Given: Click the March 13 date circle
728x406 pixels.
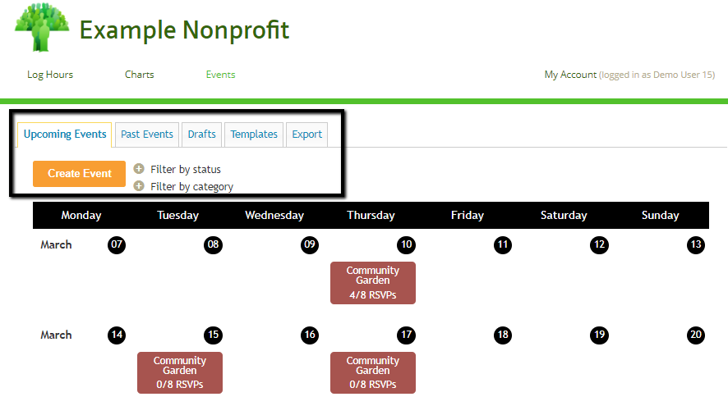Looking at the screenshot, I should point(696,244).
